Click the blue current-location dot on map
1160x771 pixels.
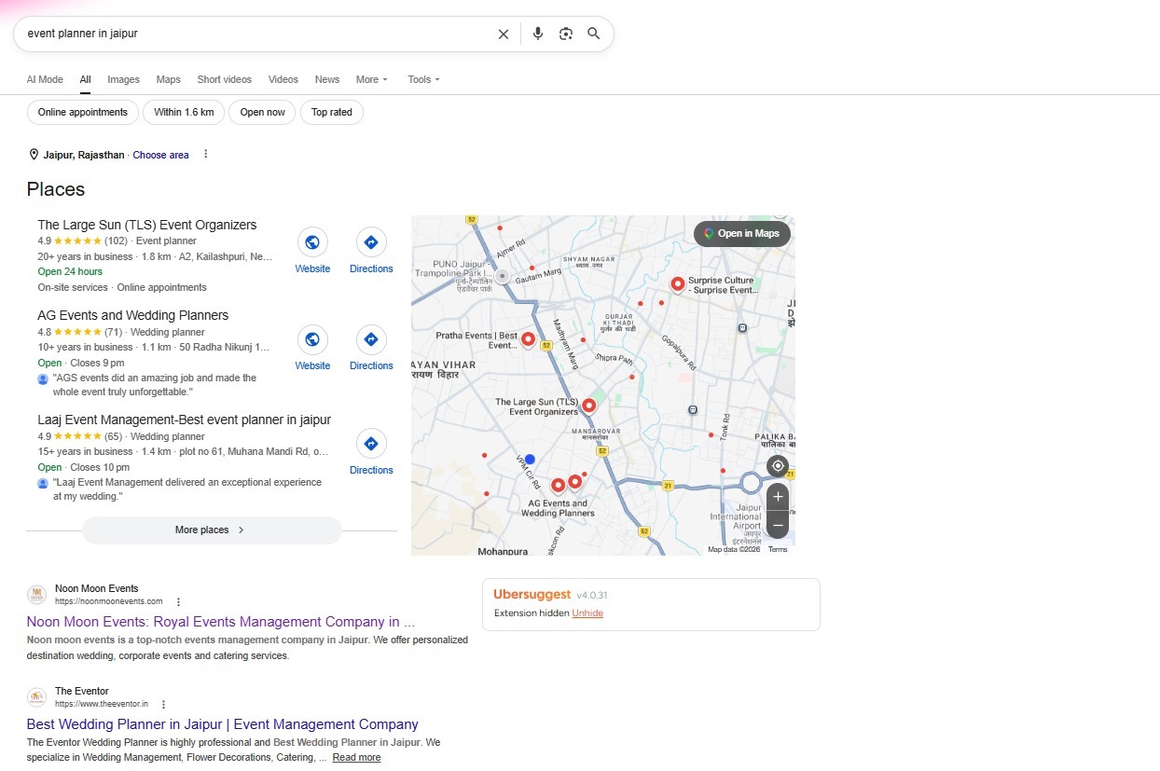(530, 460)
